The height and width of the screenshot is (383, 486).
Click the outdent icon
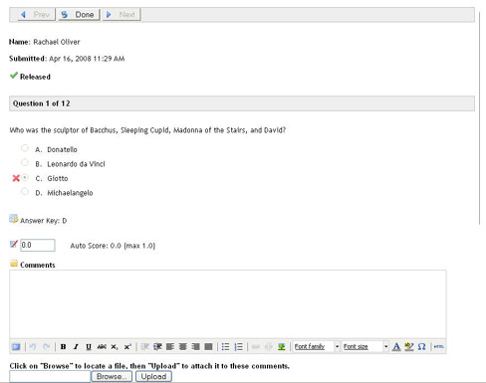click(x=144, y=347)
